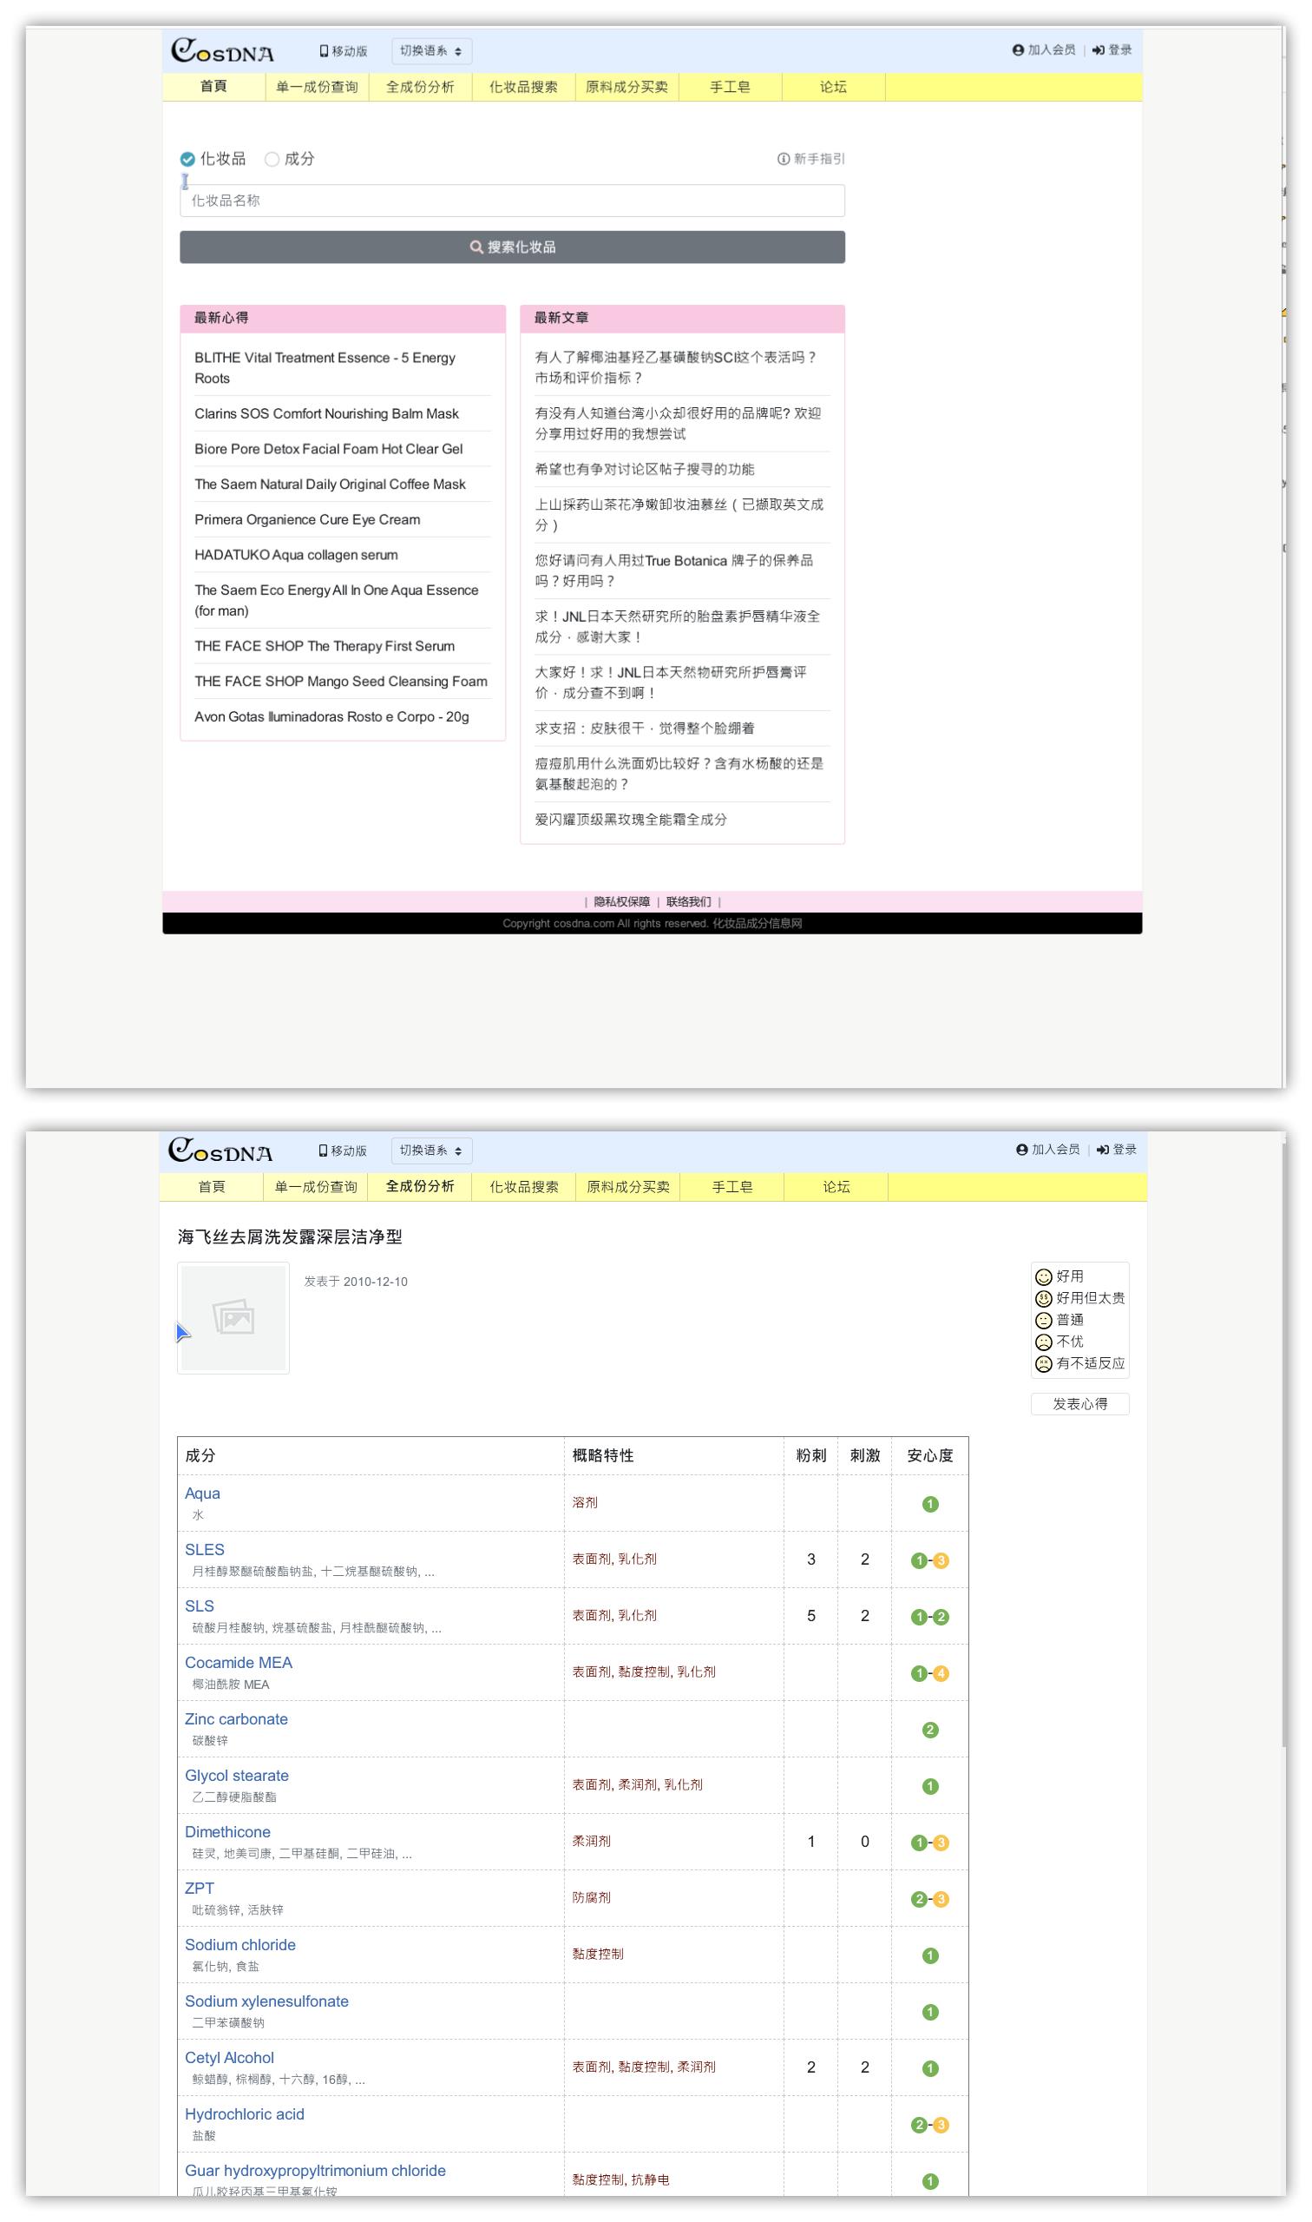Open Clarins SOS Comfort Nourishing Balm Mask review
The image size is (1312, 2222).
326,414
